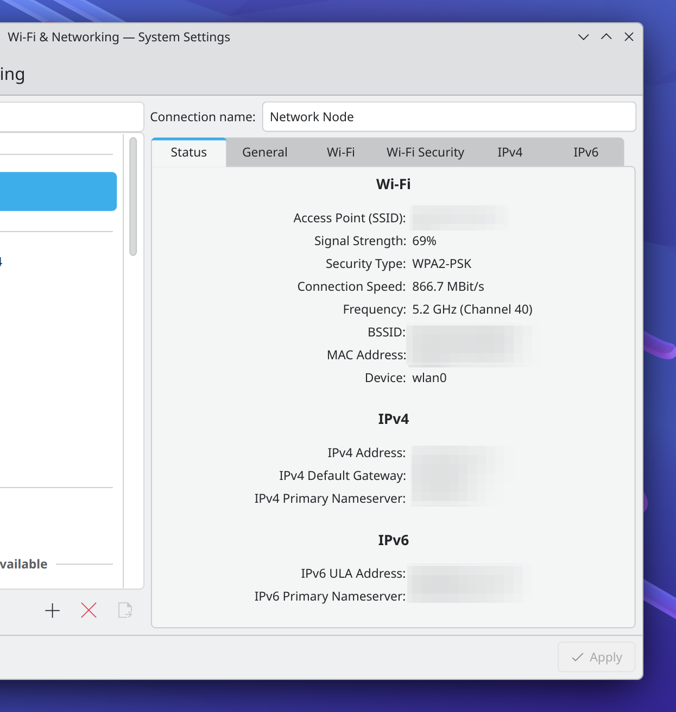
Task: Show the IPv4 tab
Action: (509, 153)
